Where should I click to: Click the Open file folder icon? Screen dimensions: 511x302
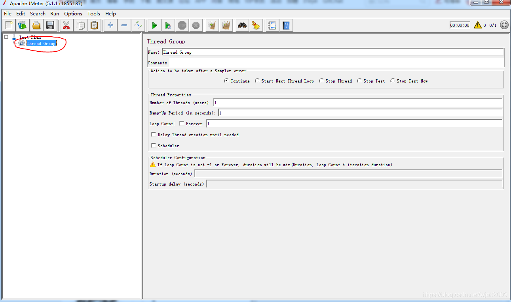click(x=36, y=26)
